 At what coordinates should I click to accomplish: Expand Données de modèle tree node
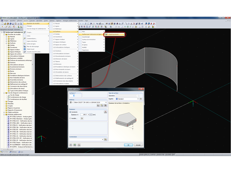[4, 34]
